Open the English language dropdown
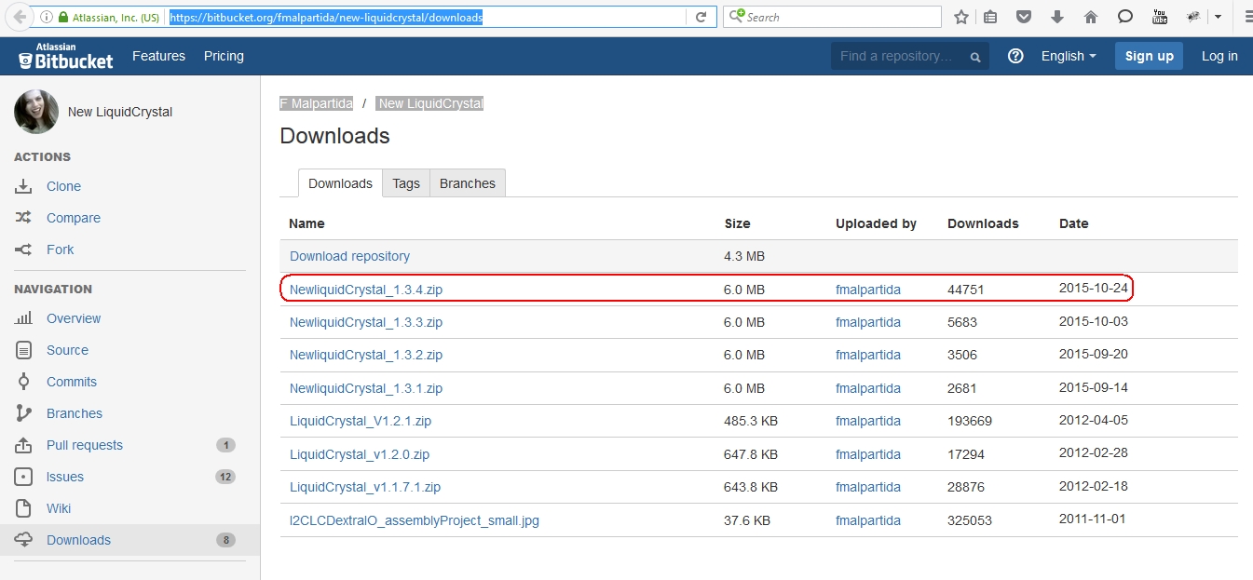The height and width of the screenshot is (580, 1253). 1069,56
